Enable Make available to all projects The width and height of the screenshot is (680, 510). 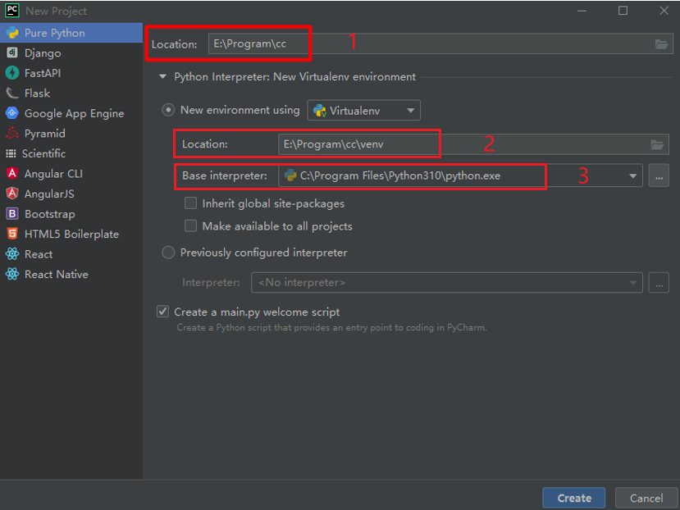click(191, 226)
